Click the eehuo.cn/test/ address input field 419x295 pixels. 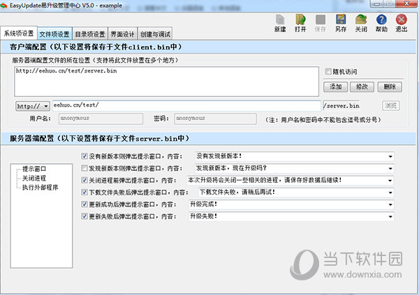[x=186, y=106]
